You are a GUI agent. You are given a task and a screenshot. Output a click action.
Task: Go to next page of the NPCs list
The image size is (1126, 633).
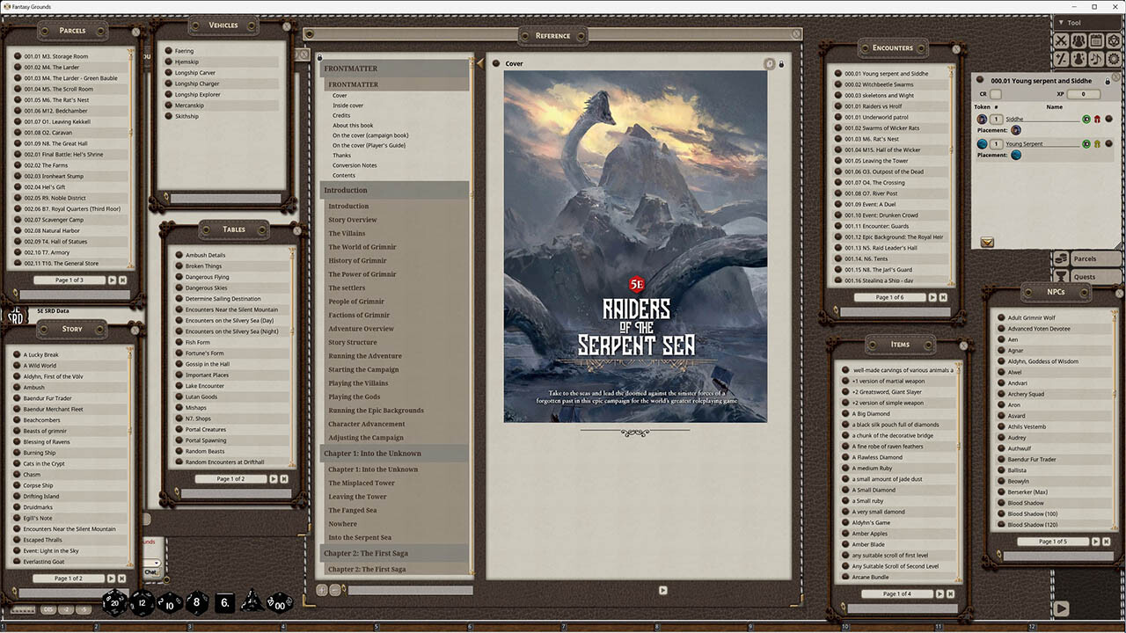tap(1096, 542)
